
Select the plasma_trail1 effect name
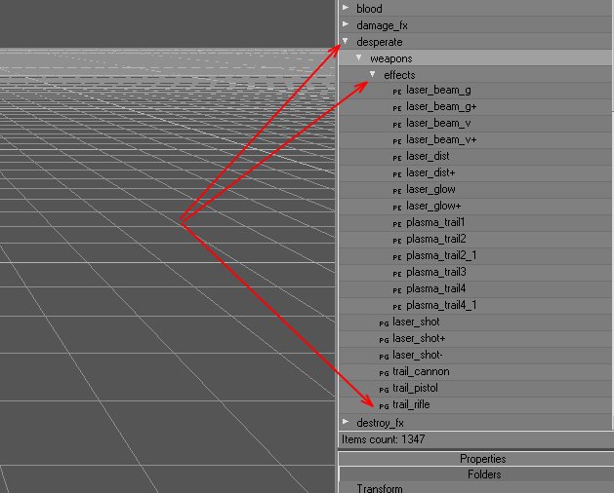[435, 223]
